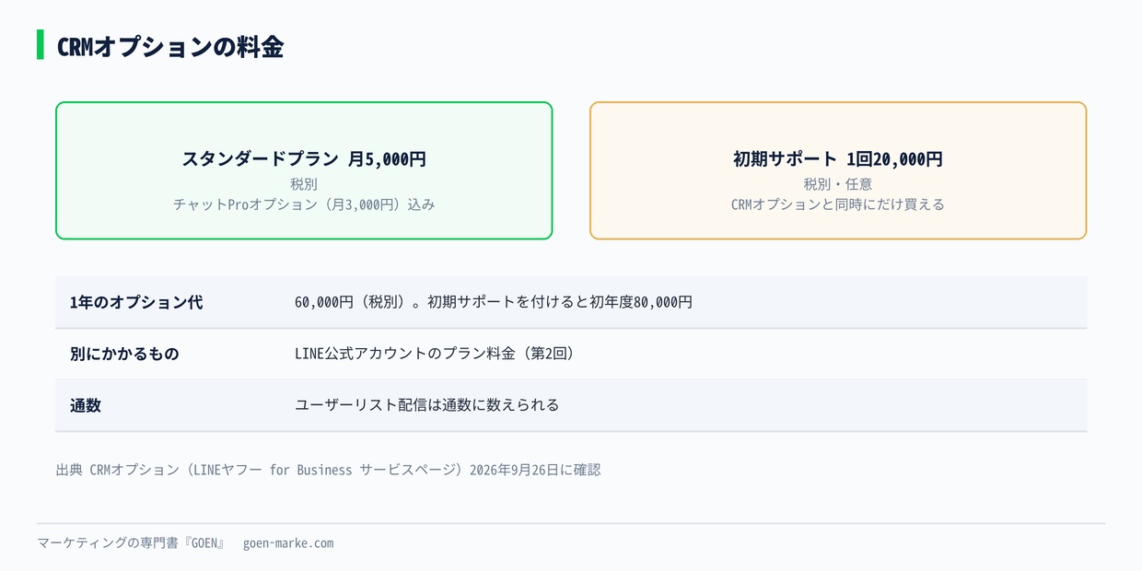Click the 別にかかるもの row label
The image size is (1142, 571).
click(124, 354)
